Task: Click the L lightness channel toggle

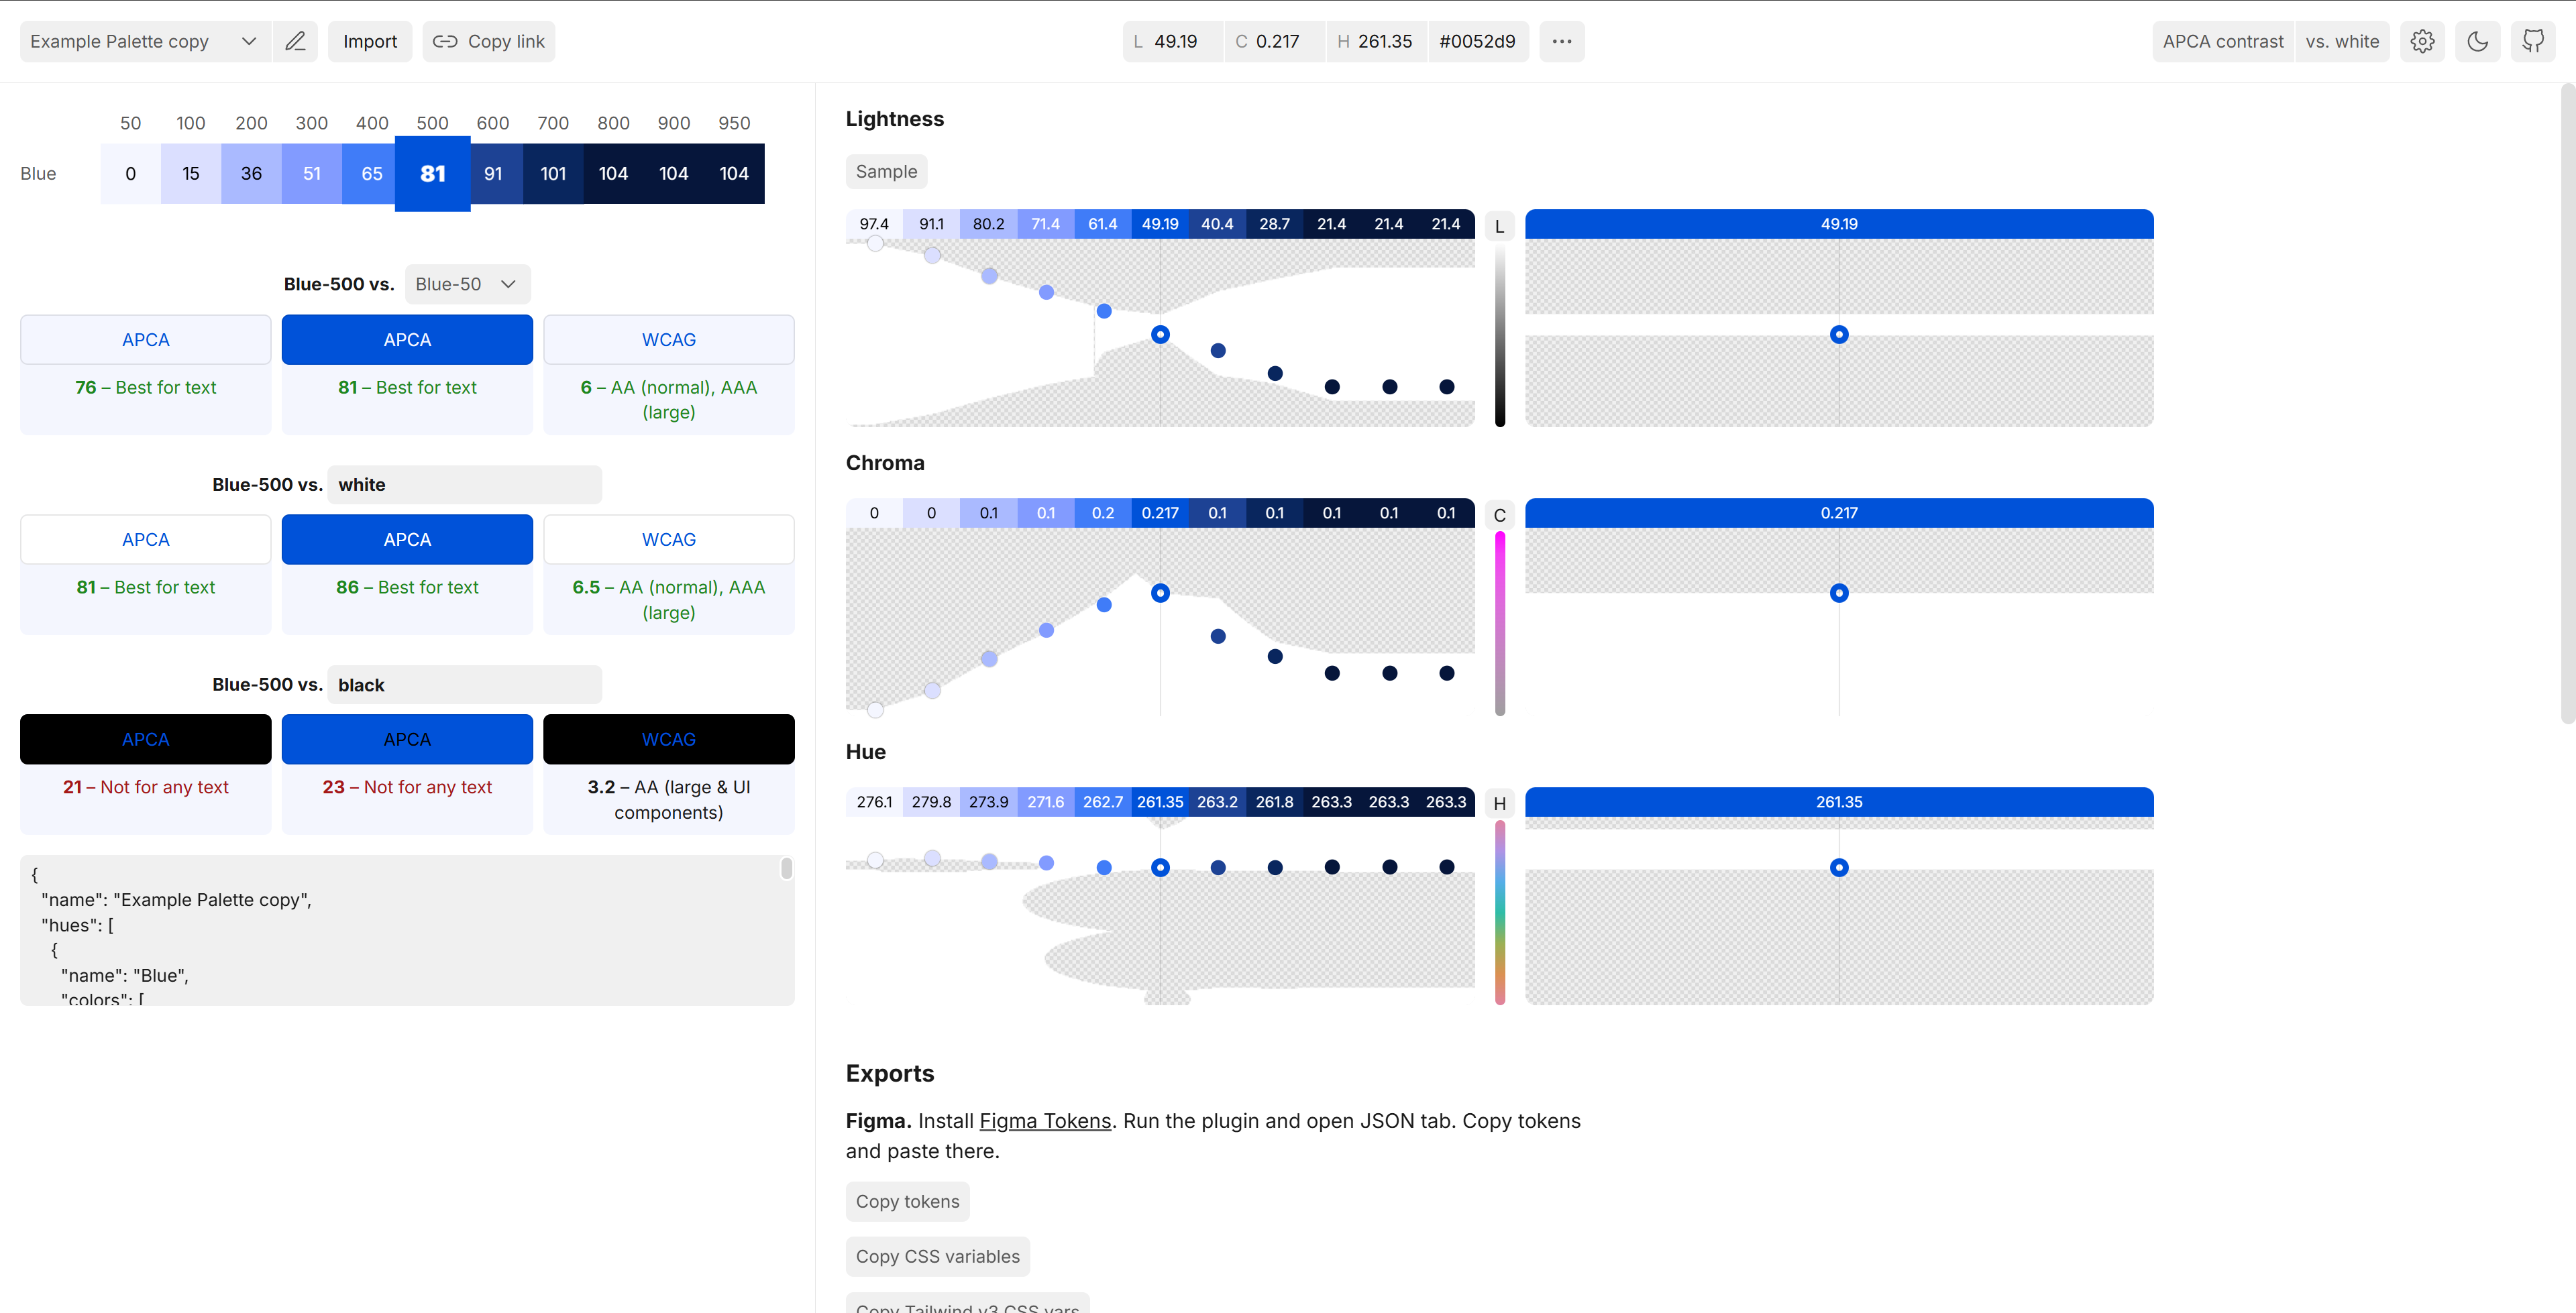Action: [x=1499, y=226]
